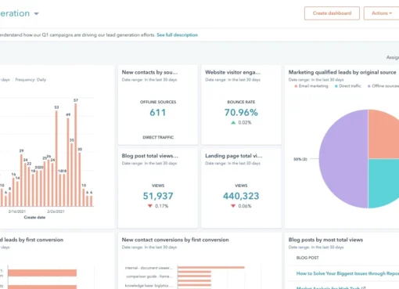Click the Landing page total views card title
The image size is (399, 289).
point(234,156)
